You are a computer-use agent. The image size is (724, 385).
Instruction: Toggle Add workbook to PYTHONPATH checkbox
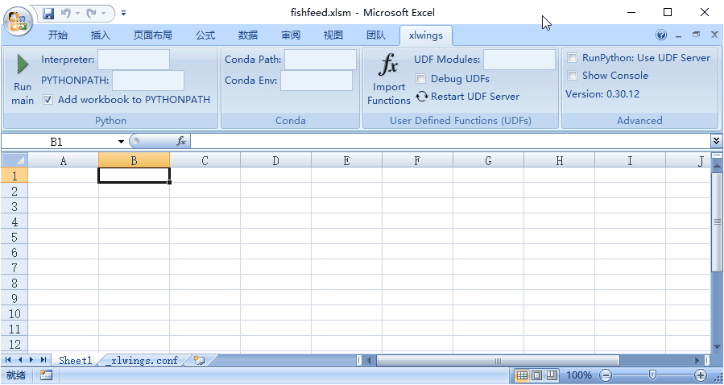[x=48, y=99]
